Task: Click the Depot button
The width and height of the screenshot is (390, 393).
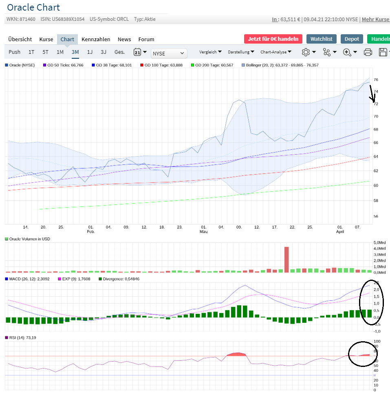Action: (x=352, y=39)
